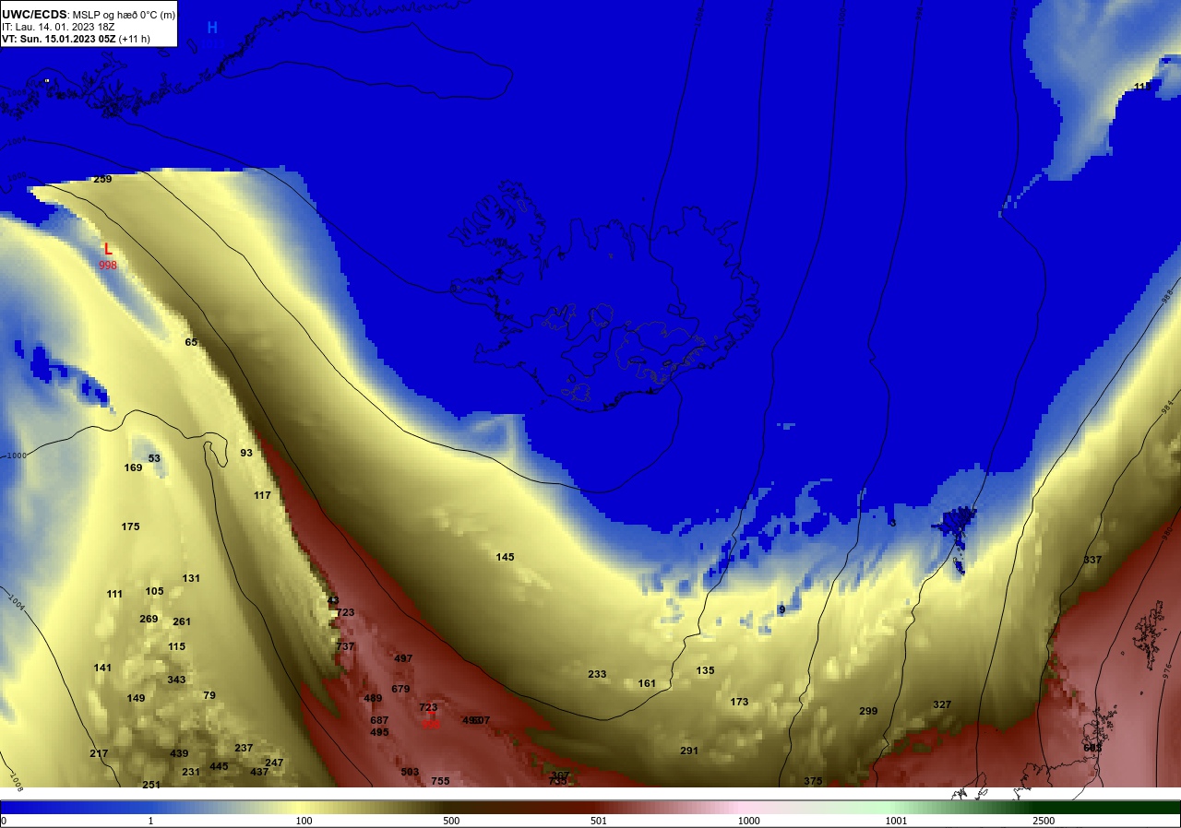1181x828 pixels.
Task: Click the map value 65
Action: click(x=191, y=342)
